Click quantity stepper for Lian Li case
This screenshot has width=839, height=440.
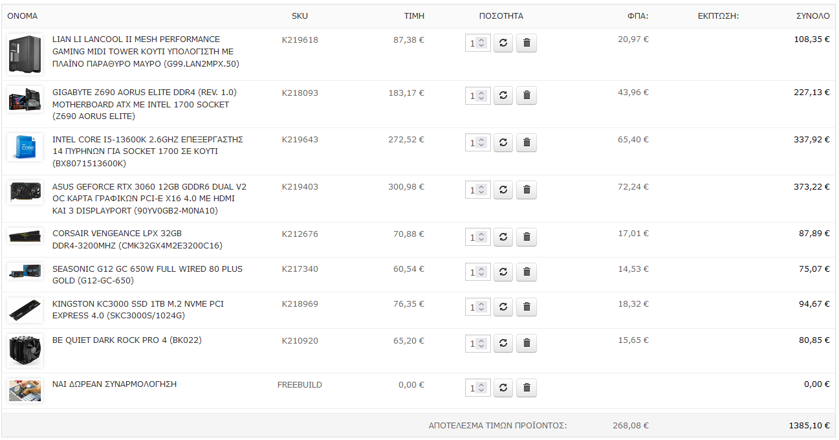pos(481,43)
